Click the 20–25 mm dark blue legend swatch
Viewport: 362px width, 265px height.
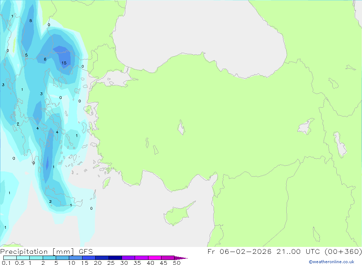click(x=102, y=258)
